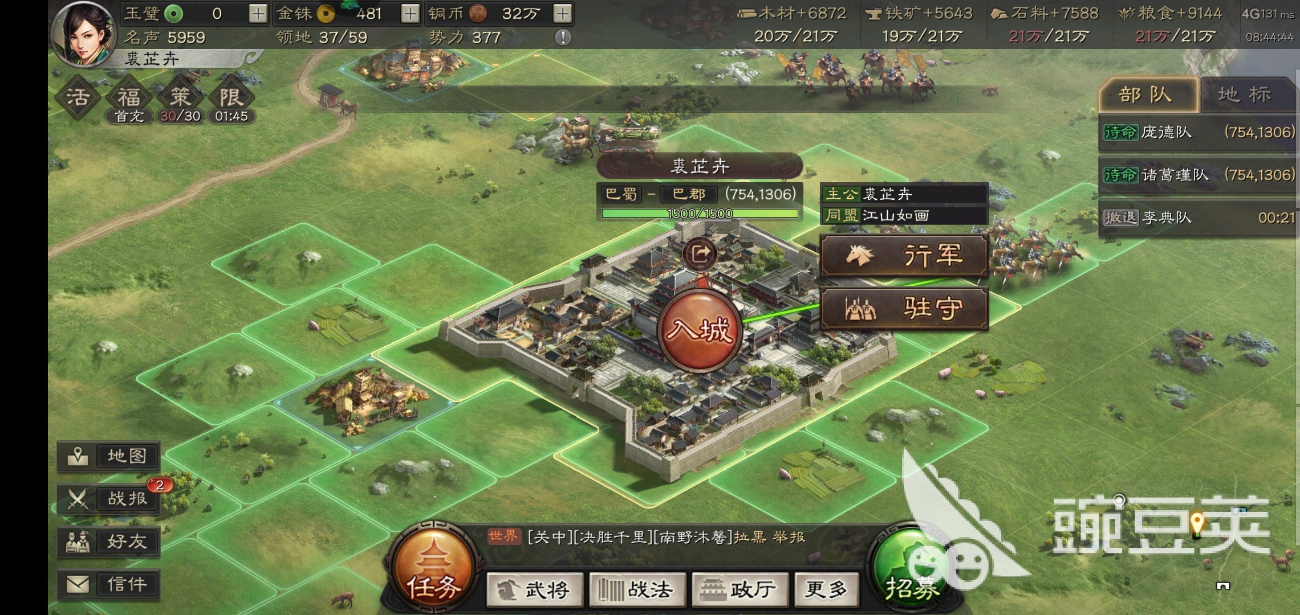
Task: Click the 驻守 garrison button
Action: (x=904, y=309)
